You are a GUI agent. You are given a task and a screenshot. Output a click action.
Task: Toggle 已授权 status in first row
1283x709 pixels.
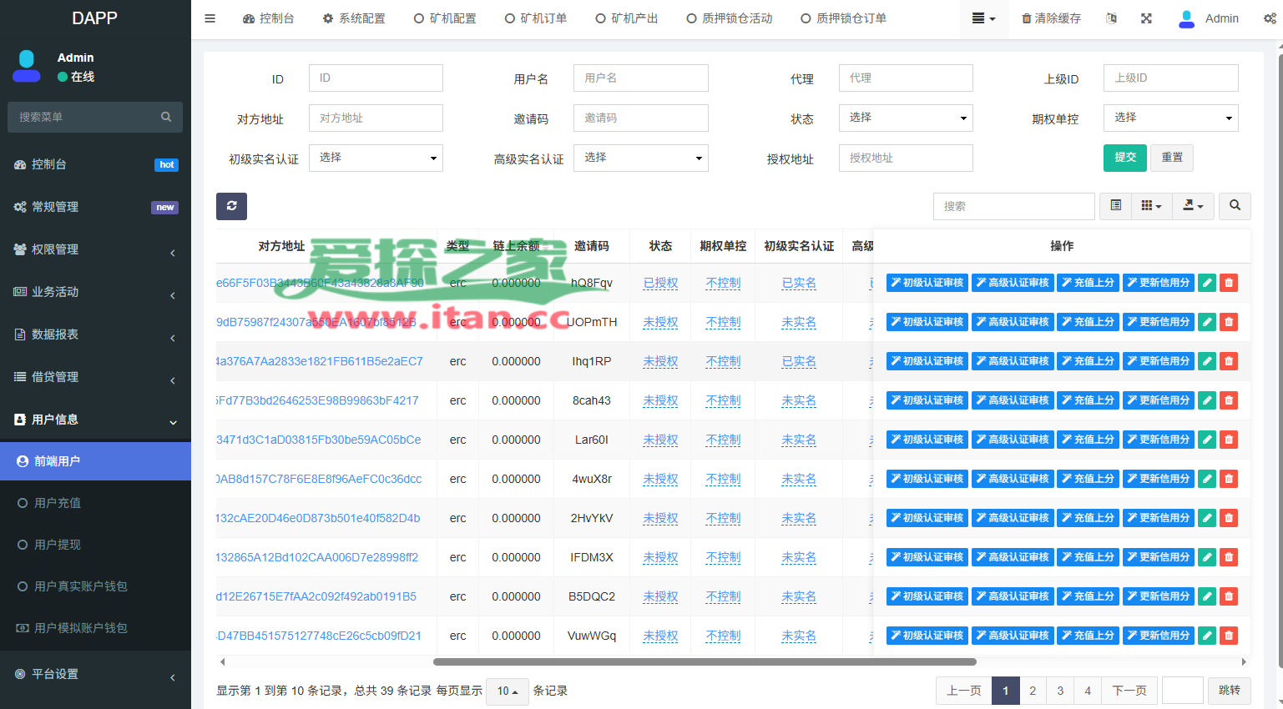660,283
